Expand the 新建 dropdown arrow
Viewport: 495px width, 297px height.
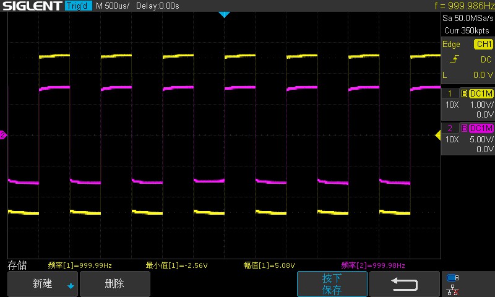[71, 286]
